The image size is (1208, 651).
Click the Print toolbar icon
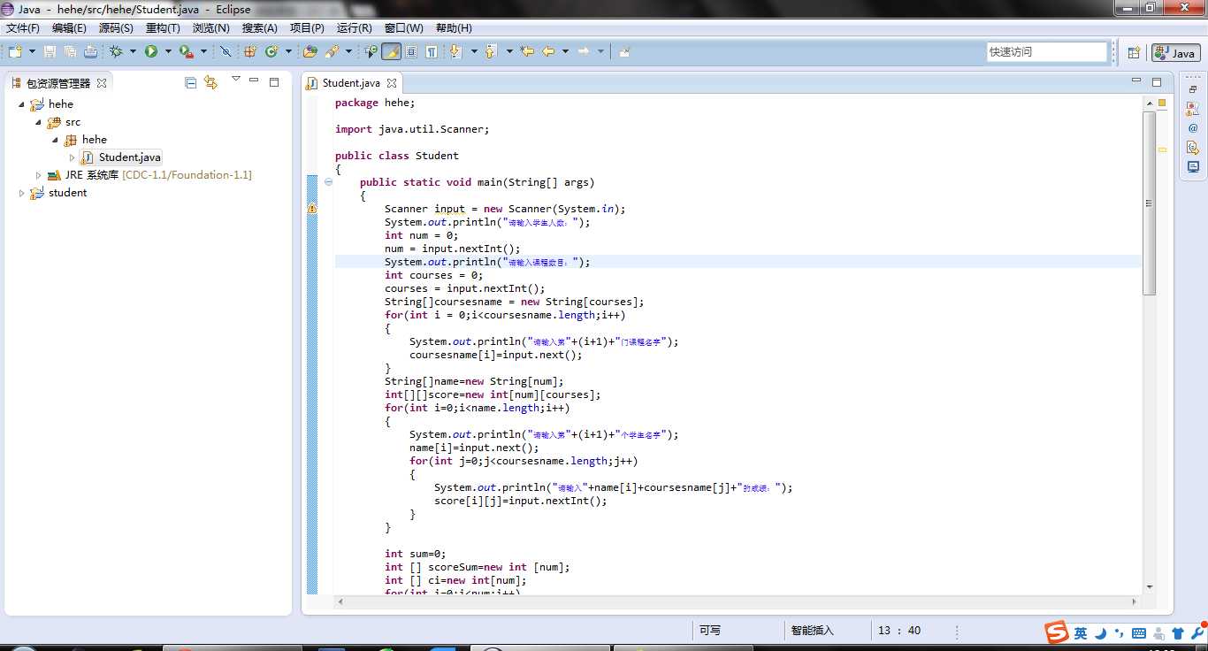(90, 52)
